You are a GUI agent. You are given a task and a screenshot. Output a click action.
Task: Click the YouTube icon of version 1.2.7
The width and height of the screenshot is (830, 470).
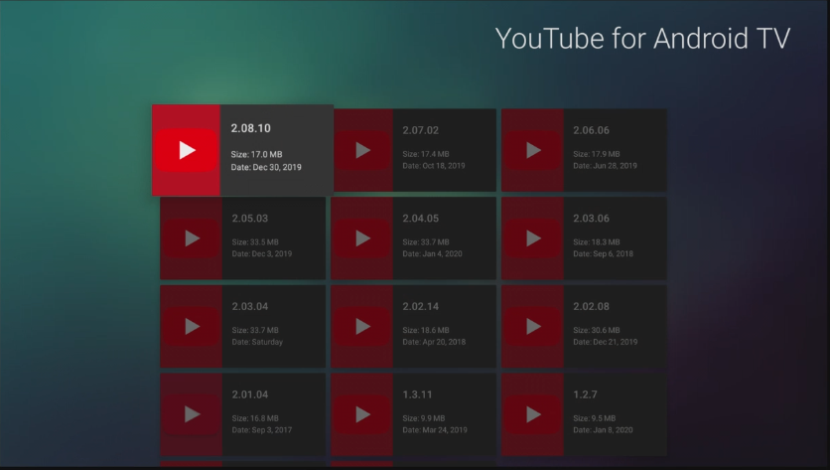[x=532, y=413]
